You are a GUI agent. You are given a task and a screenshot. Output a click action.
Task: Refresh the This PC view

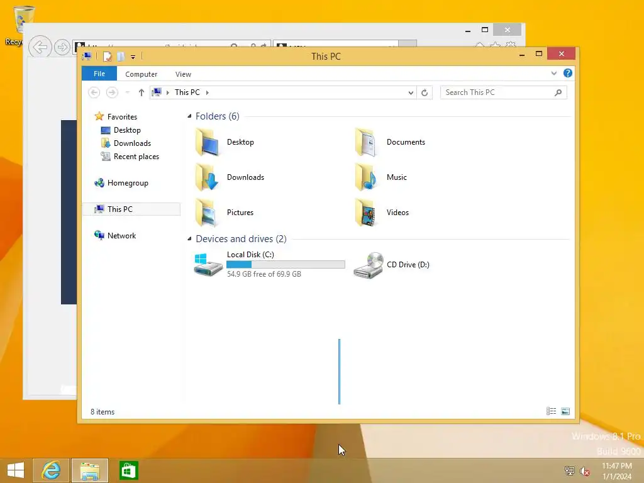coord(425,93)
